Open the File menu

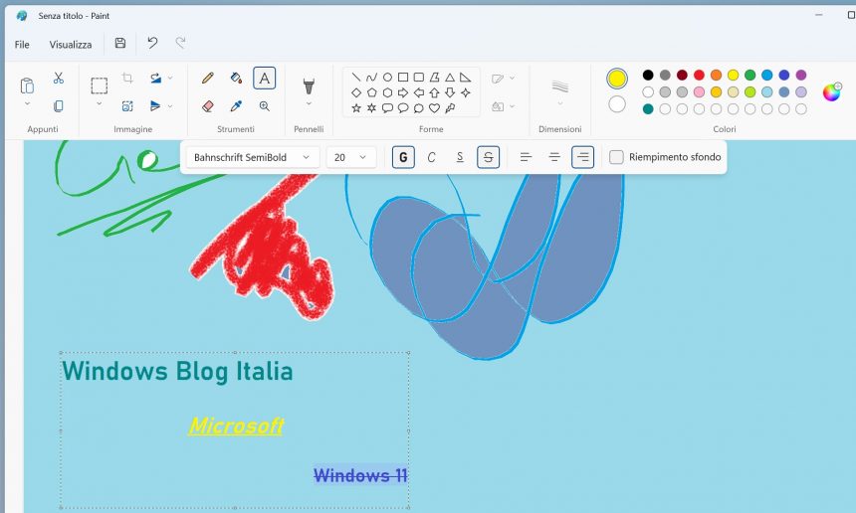[x=22, y=44]
